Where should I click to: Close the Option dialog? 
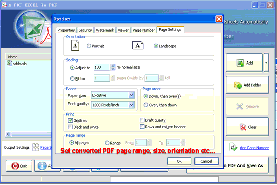coord(219,19)
